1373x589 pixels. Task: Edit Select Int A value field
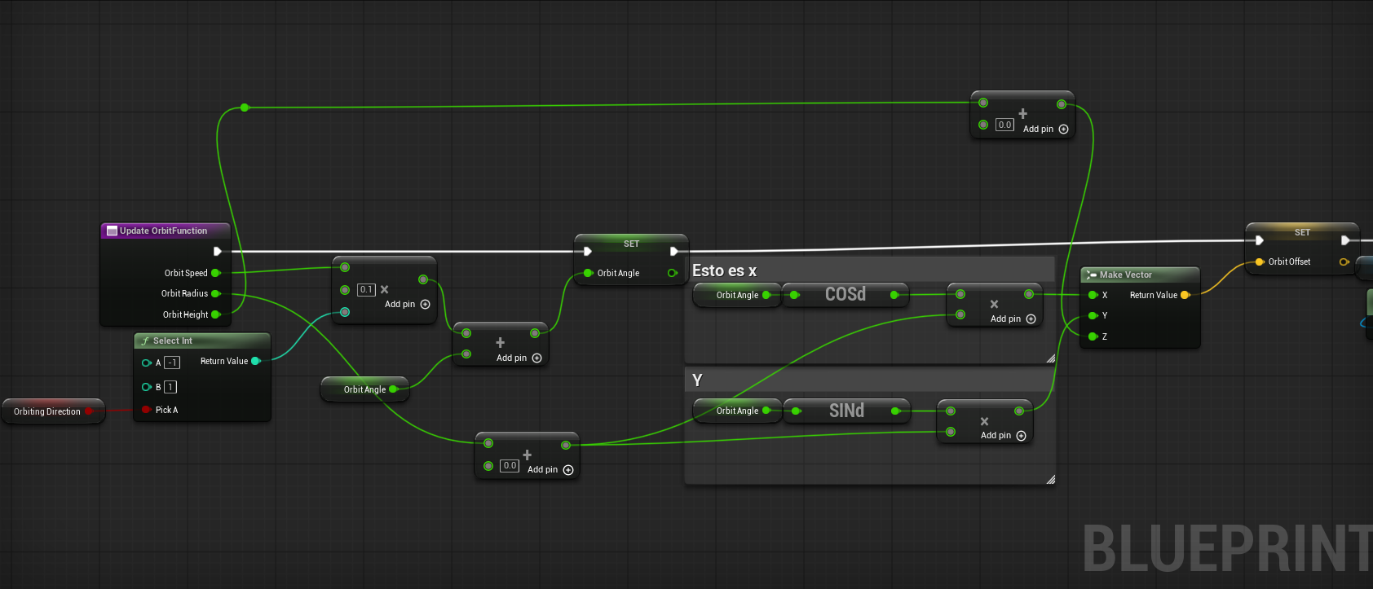pos(172,363)
